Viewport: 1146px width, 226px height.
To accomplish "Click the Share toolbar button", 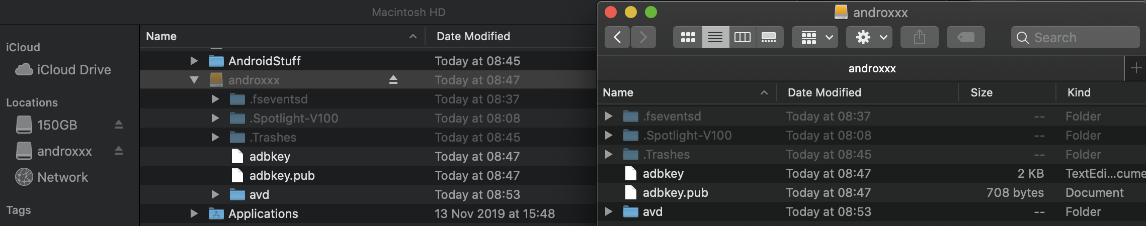I will [x=919, y=37].
